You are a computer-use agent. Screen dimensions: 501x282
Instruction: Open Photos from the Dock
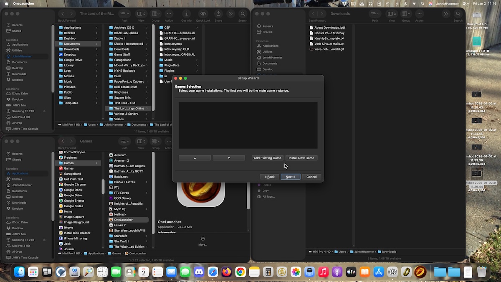click(x=296, y=272)
